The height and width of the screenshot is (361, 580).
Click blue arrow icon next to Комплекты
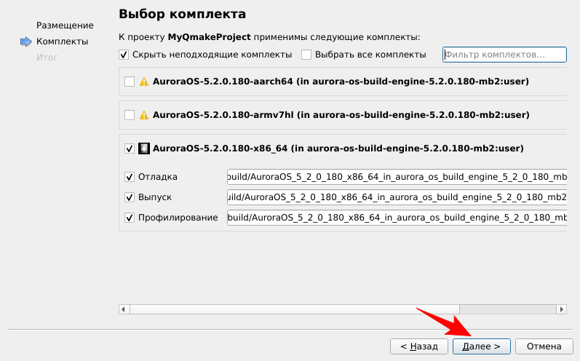click(x=27, y=41)
